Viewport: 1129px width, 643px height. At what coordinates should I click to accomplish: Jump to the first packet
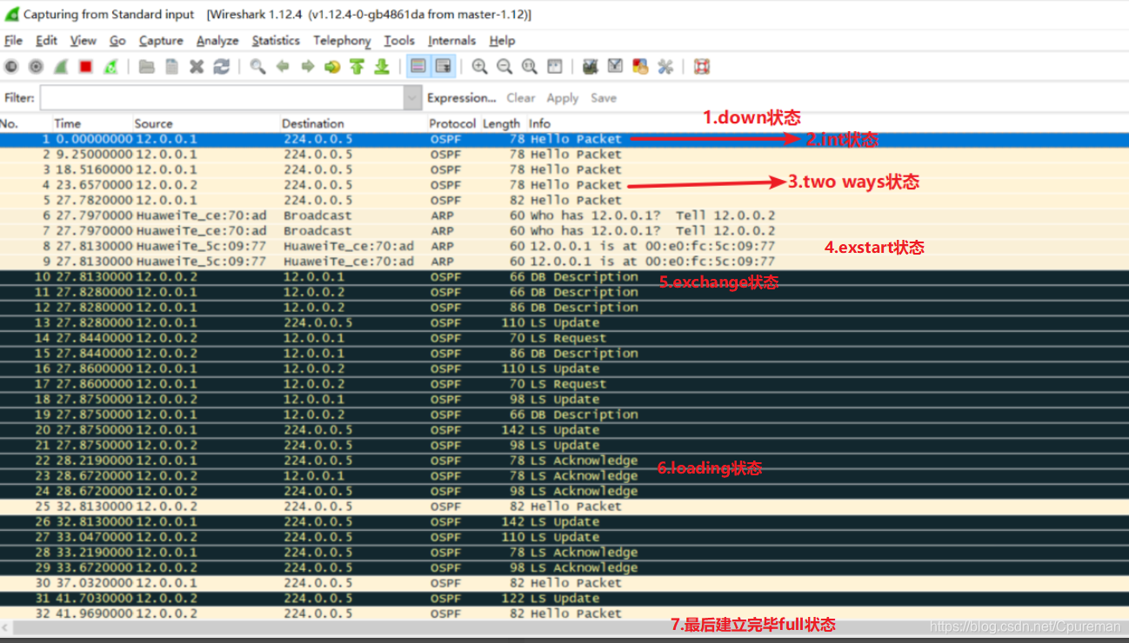pyautogui.click(x=357, y=67)
